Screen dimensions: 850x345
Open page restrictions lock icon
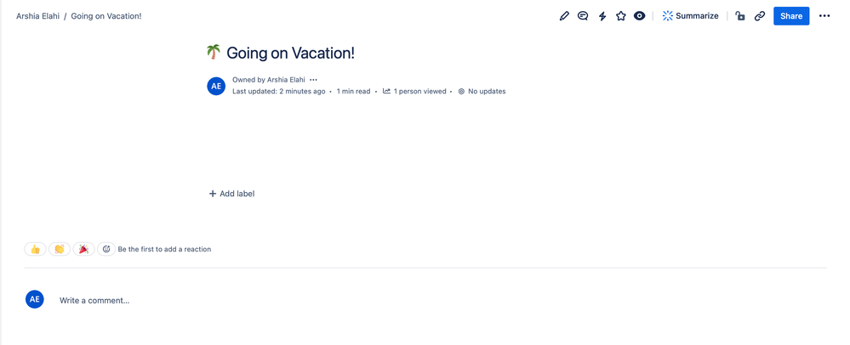coord(740,16)
